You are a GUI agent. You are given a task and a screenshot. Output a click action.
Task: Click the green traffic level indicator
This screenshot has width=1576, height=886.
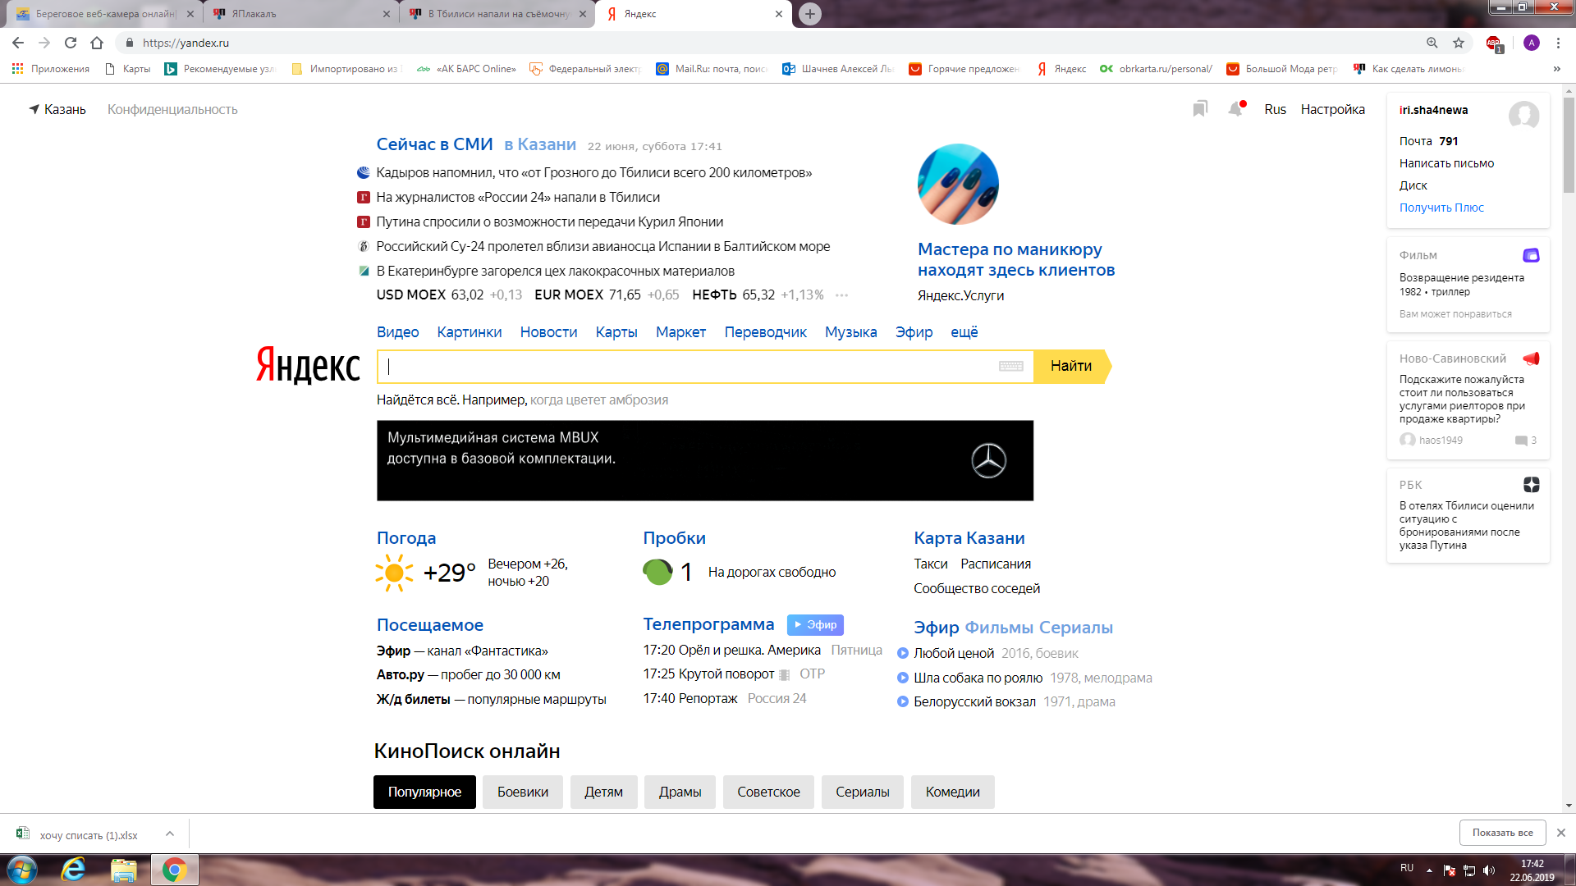(x=657, y=572)
